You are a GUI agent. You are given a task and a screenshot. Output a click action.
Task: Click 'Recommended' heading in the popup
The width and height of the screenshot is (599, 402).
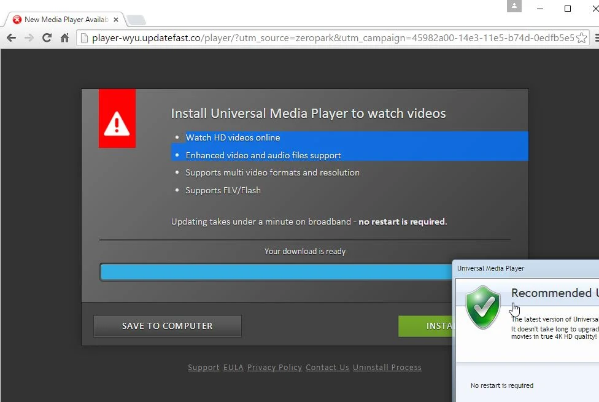click(551, 293)
